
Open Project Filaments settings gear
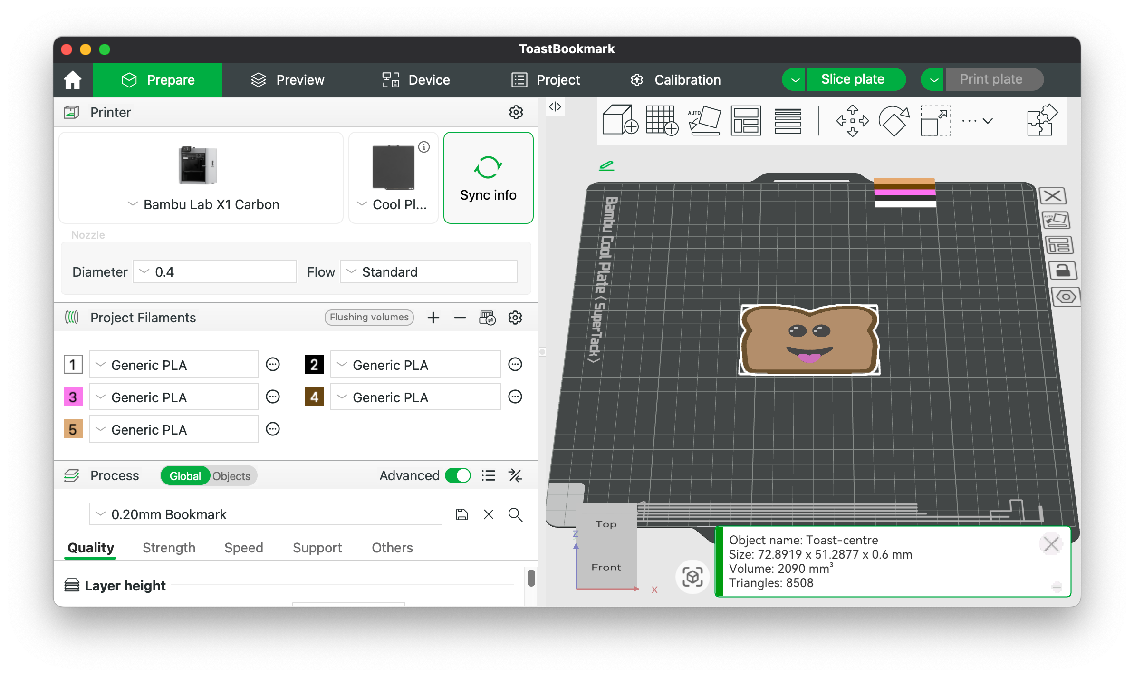(515, 318)
